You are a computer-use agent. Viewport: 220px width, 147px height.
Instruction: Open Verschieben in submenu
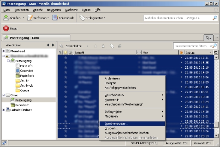tap(132, 95)
